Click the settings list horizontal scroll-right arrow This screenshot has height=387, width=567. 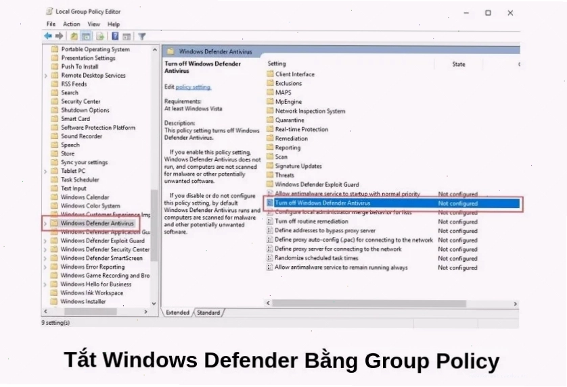516,304
